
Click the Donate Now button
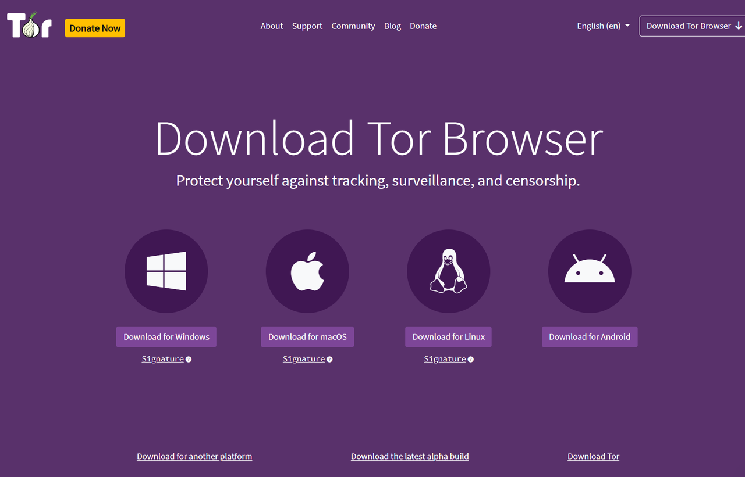tap(95, 27)
